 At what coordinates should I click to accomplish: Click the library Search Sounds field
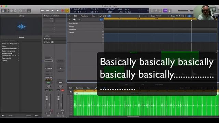pos(21,40)
